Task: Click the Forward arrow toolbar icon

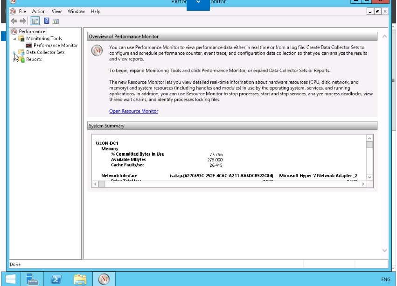Action: click(23, 21)
